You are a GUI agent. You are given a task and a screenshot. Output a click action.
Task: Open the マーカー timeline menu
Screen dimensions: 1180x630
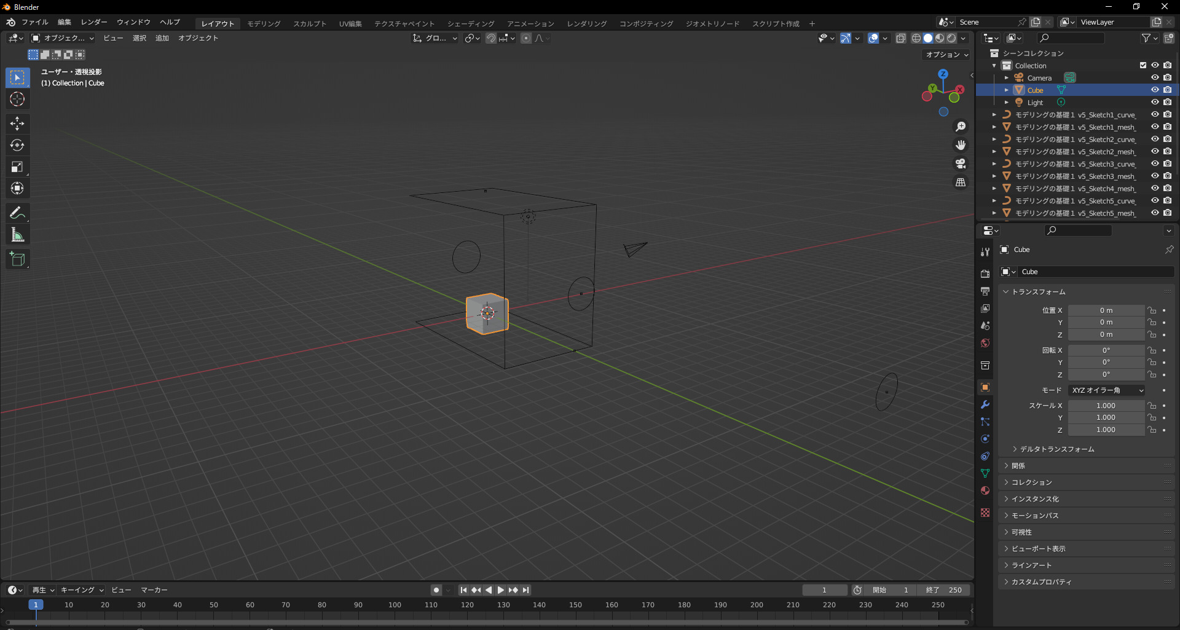(x=154, y=590)
